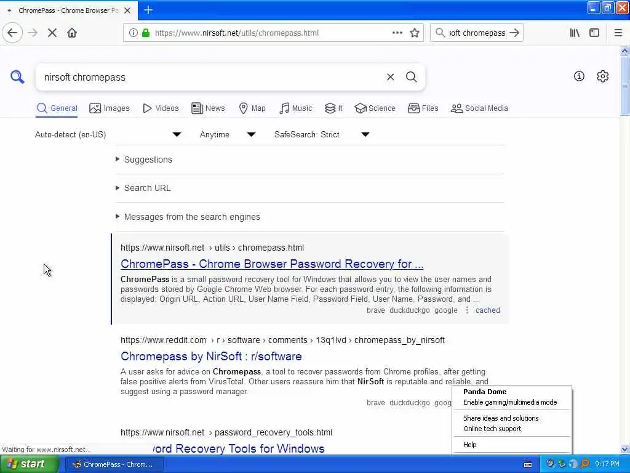Open the Firefox home page
This screenshot has height=473, width=630.
(72, 33)
